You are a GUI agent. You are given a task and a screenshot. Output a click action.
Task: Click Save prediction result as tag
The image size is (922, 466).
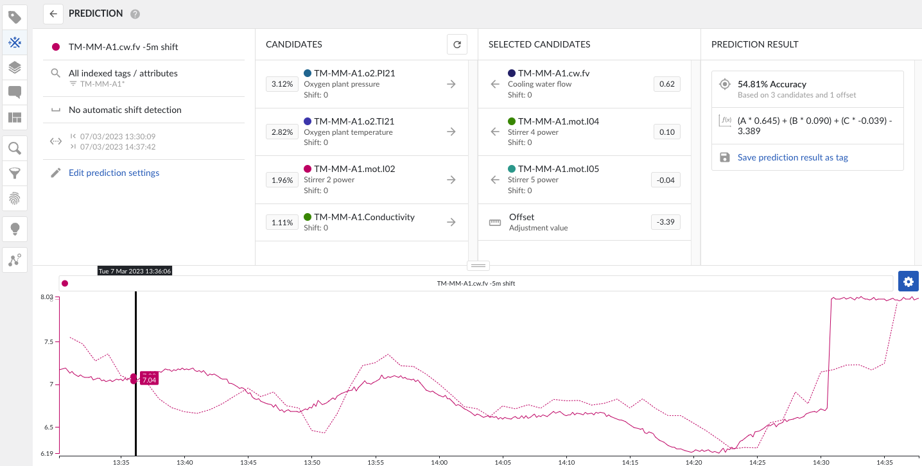[x=792, y=157]
